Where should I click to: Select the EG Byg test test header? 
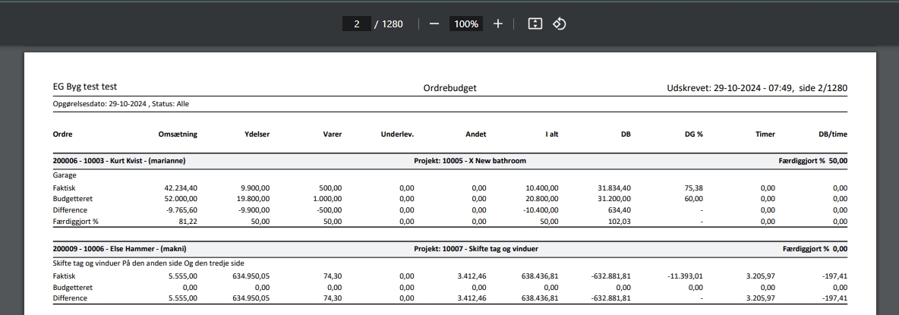tap(84, 87)
